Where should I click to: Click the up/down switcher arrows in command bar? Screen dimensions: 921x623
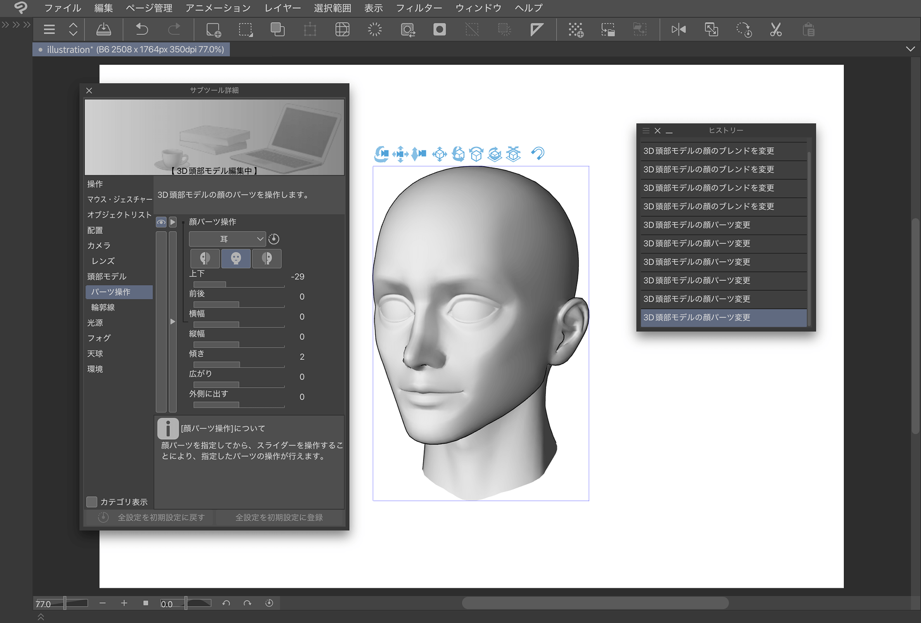click(73, 30)
